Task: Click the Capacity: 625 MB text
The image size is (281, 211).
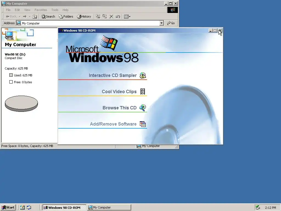Action: [x=16, y=68]
